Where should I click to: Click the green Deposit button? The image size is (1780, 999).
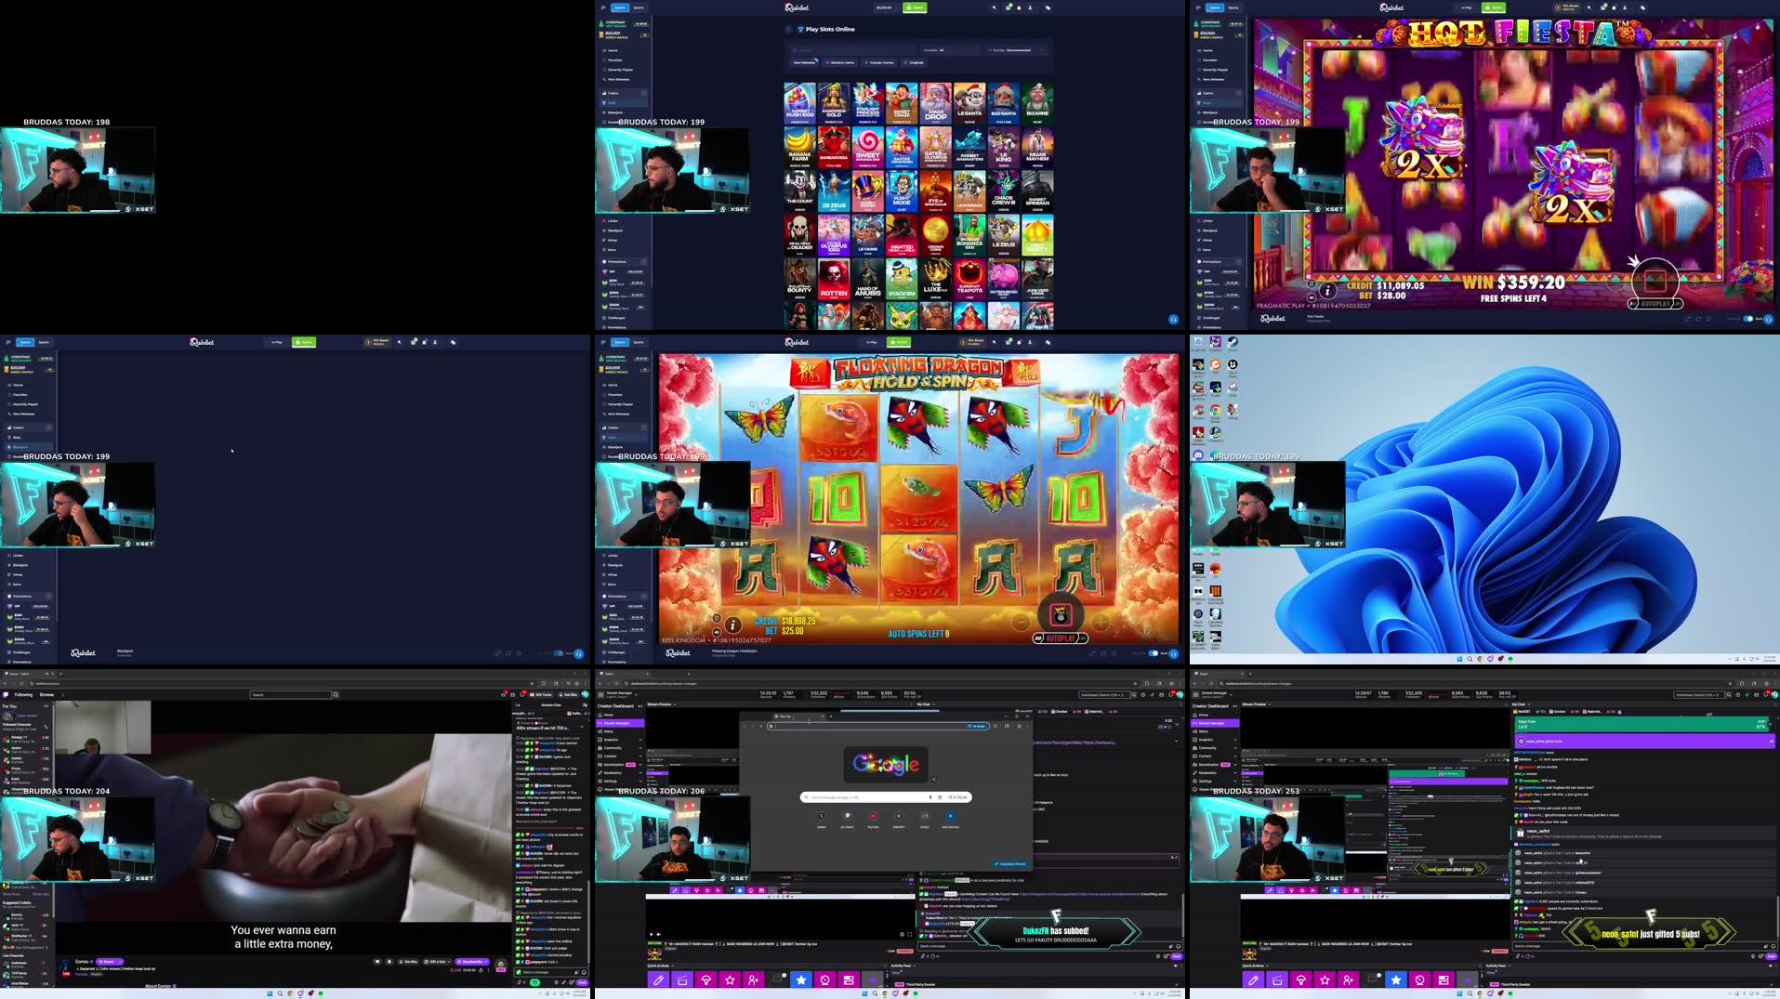(x=915, y=7)
